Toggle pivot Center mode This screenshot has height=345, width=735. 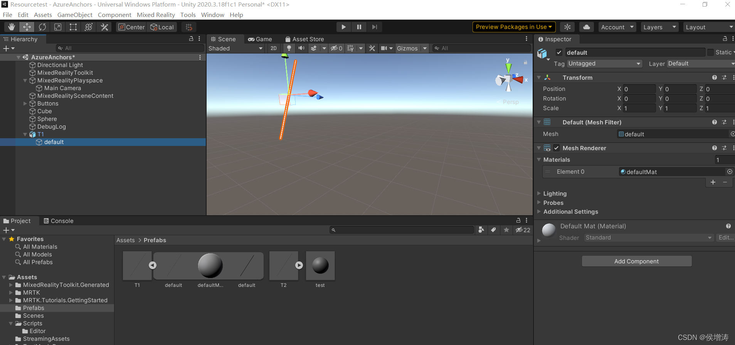[131, 27]
